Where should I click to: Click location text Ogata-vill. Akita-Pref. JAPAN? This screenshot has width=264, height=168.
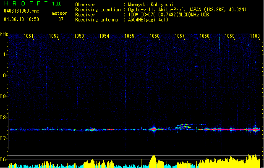(165, 10)
